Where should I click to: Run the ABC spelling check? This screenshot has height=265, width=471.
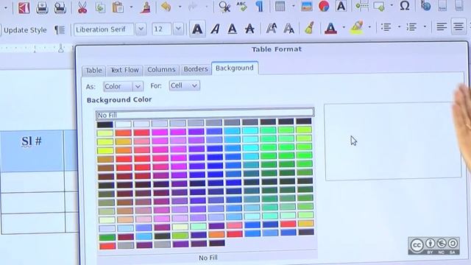241,7
